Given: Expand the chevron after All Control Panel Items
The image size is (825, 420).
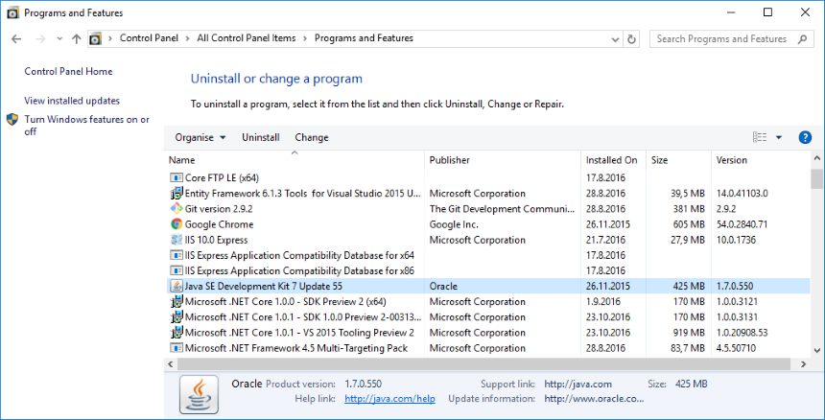Looking at the screenshot, I should pos(305,38).
